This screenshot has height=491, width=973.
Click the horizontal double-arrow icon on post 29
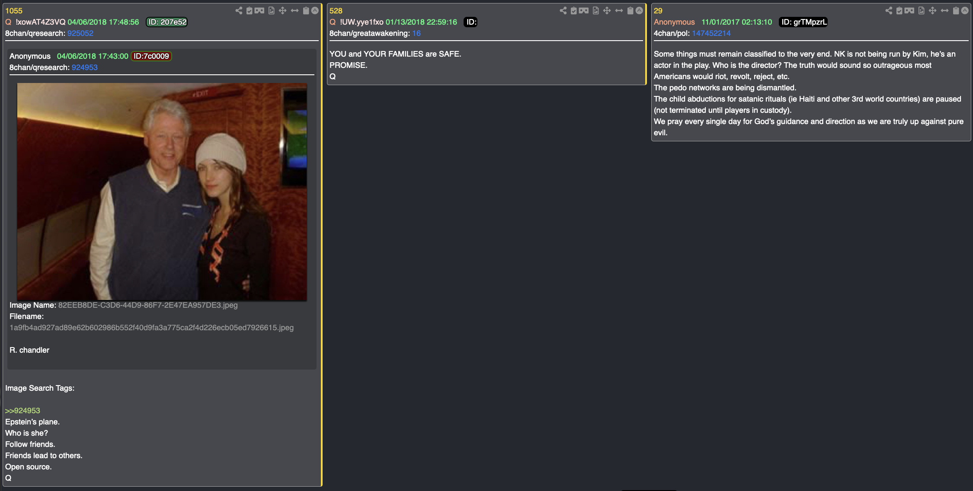pyautogui.click(x=944, y=10)
